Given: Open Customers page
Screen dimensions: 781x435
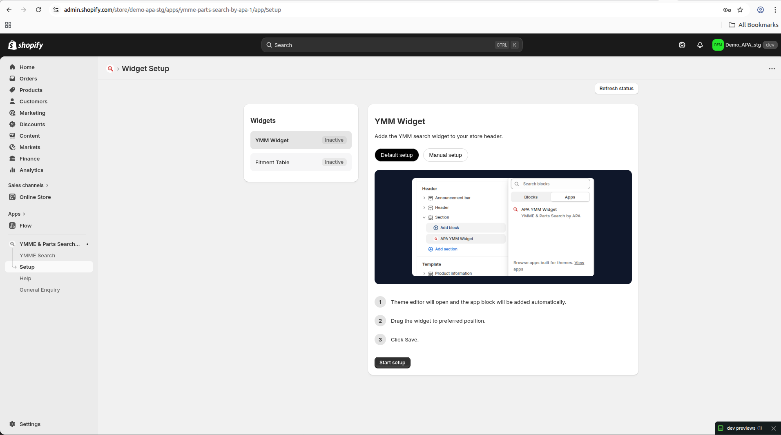Looking at the screenshot, I should 33,101.
